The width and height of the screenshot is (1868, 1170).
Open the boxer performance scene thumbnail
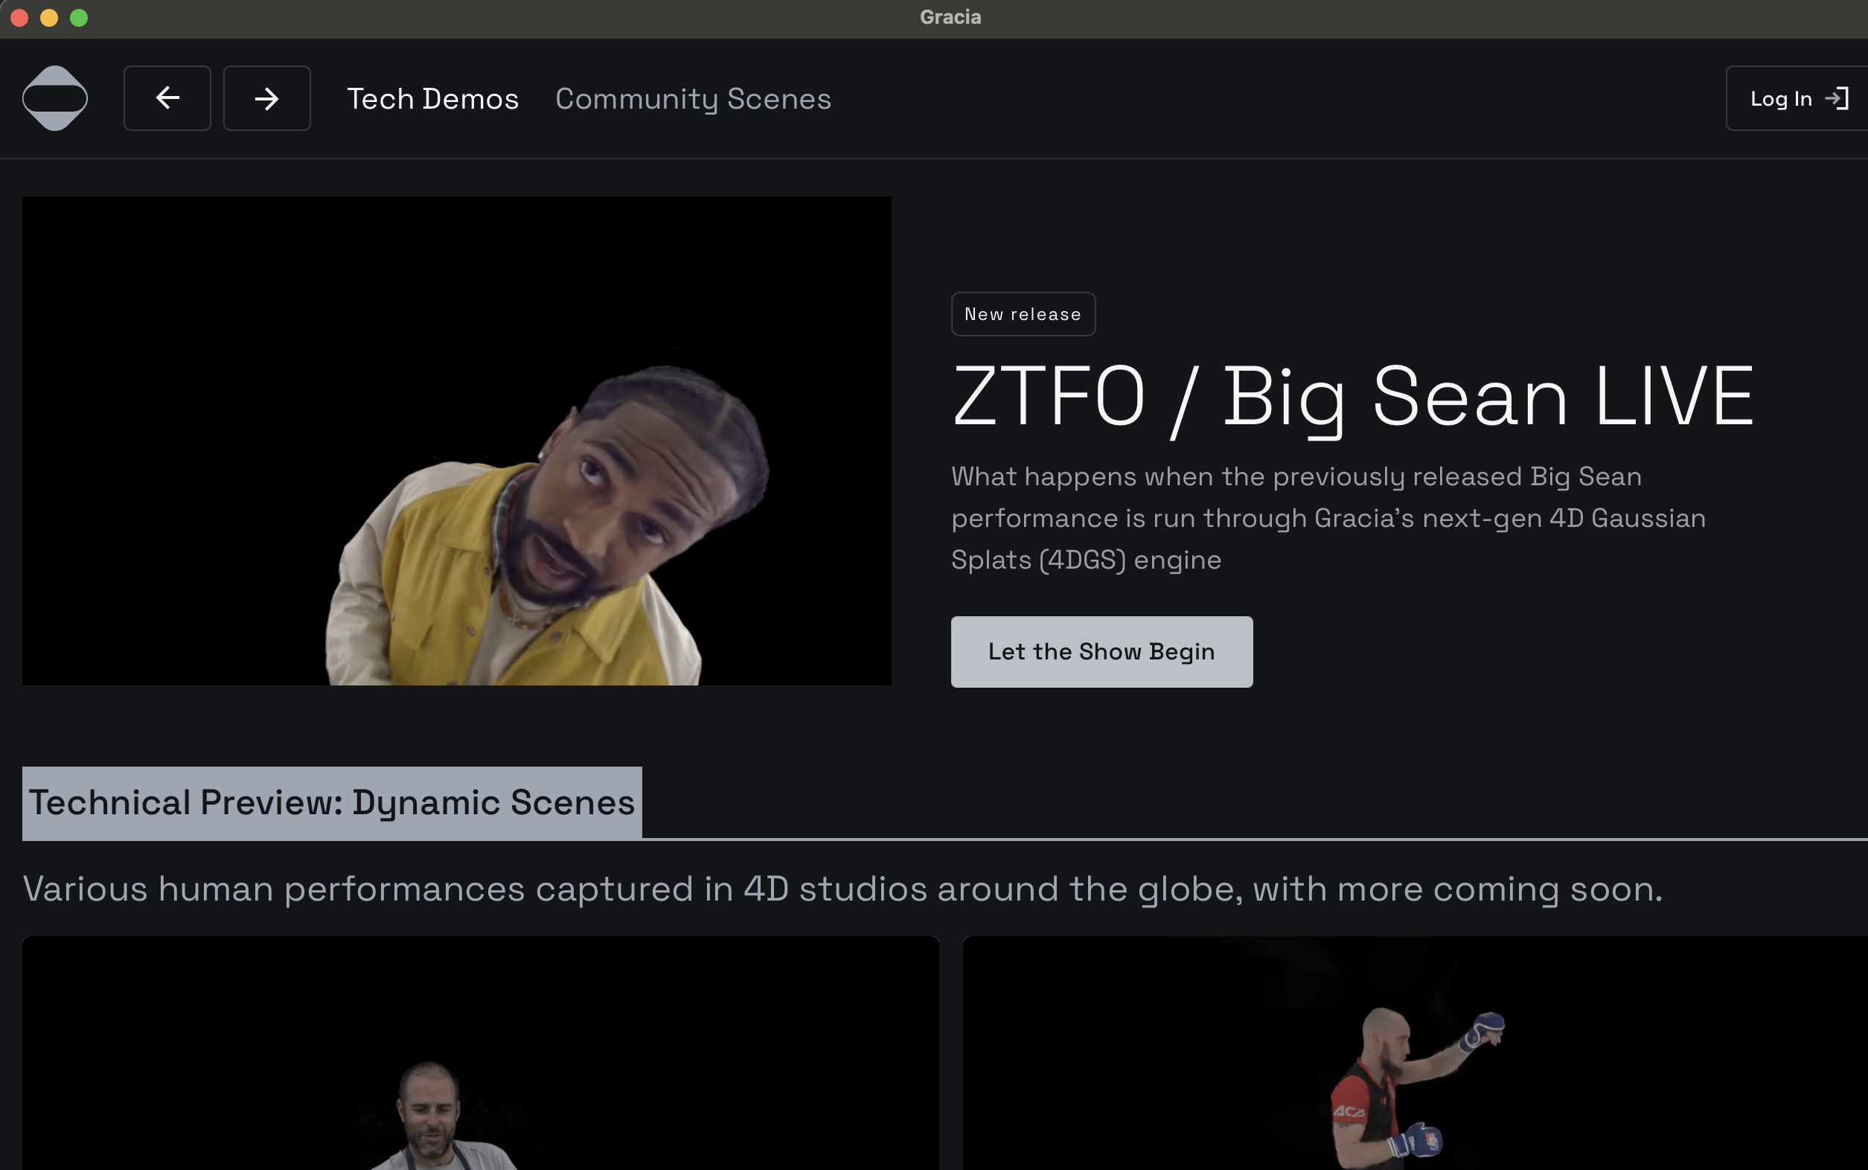click(x=1416, y=1053)
